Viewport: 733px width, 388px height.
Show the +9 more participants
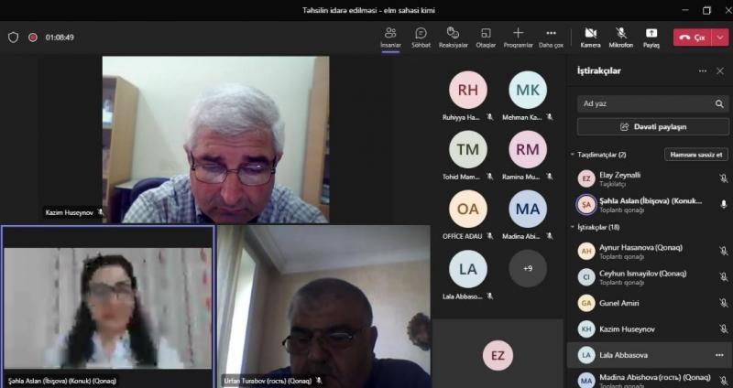click(528, 268)
